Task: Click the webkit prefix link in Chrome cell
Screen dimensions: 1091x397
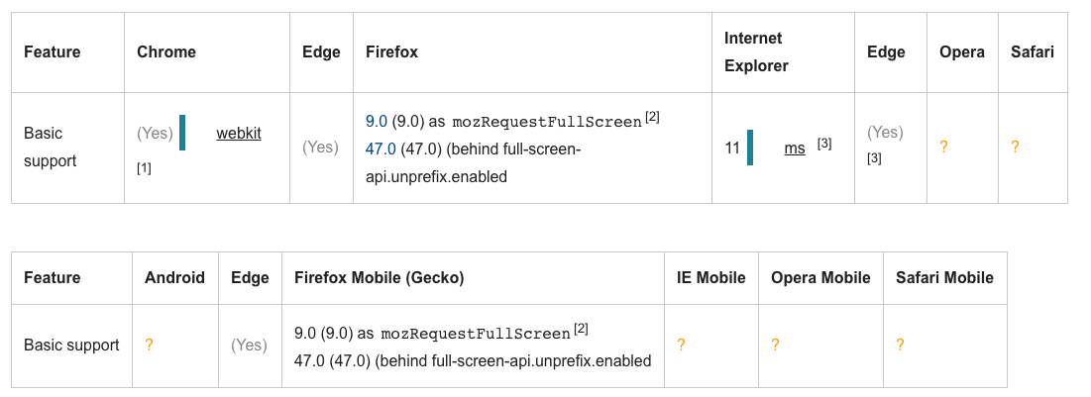Action: pos(239,133)
